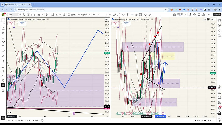Click the dark publish button top right
Image resolution: width=222 pixels, height=125 pixels.
point(217,15)
